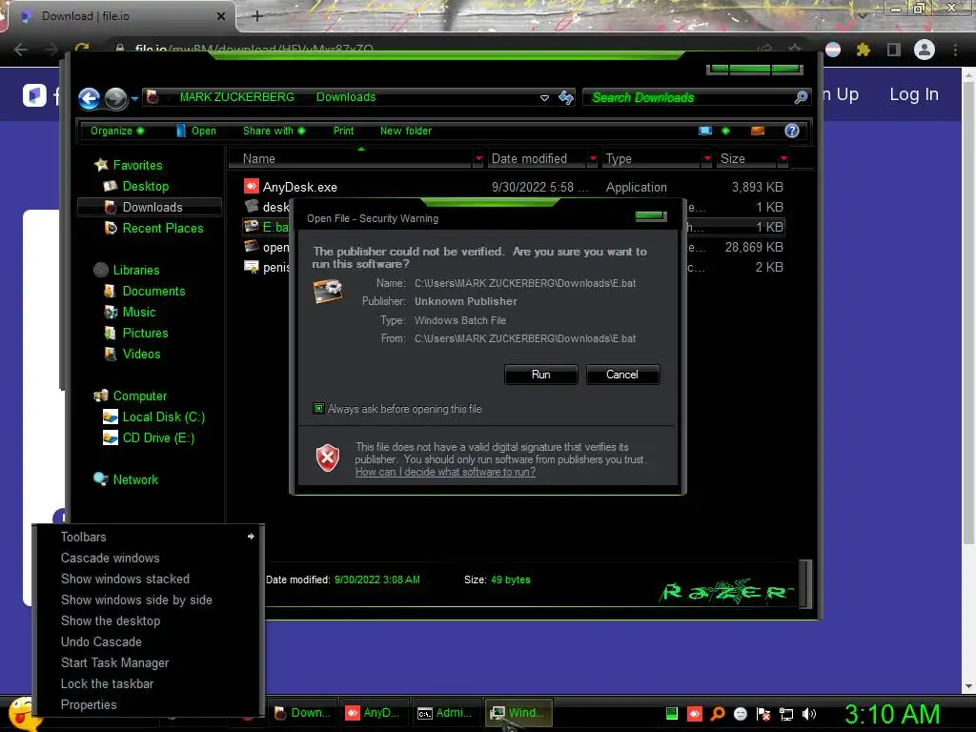Click Run in security warning
Screen dimensions: 976x732
point(541,374)
